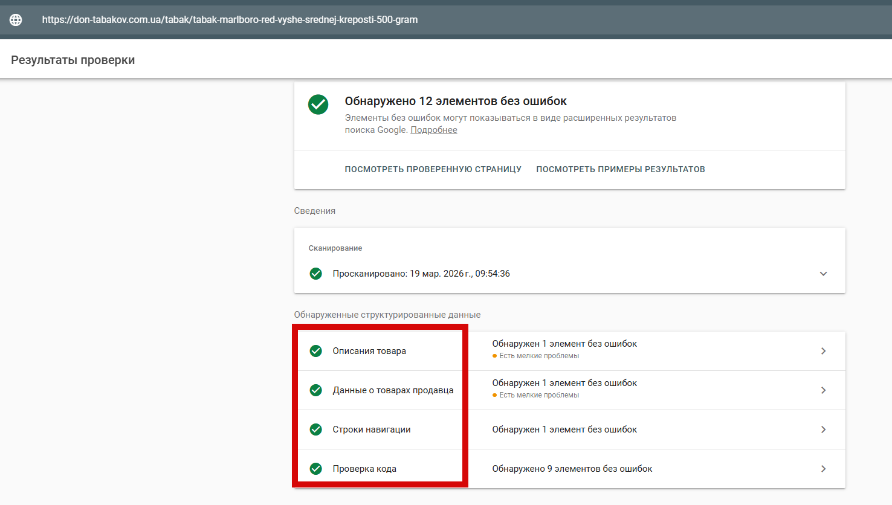Open the Подробнее link

[434, 130]
